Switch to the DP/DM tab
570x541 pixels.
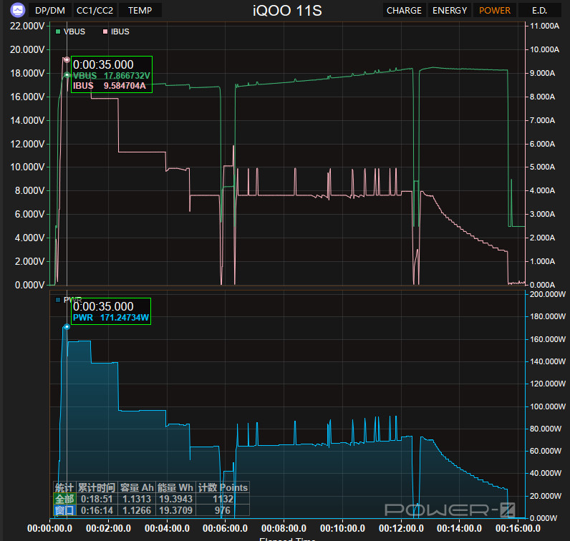pyautogui.click(x=50, y=11)
